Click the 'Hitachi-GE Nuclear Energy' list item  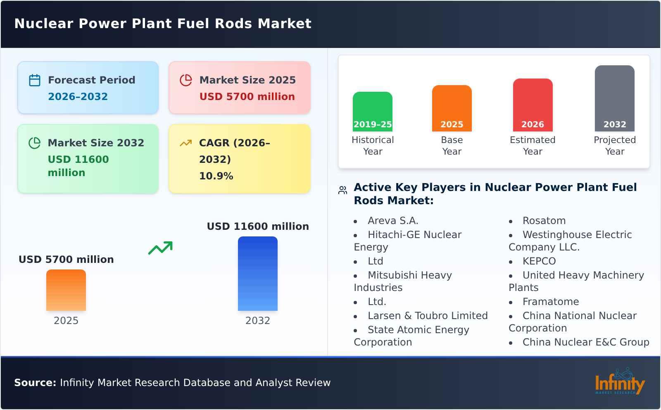click(x=408, y=241)
